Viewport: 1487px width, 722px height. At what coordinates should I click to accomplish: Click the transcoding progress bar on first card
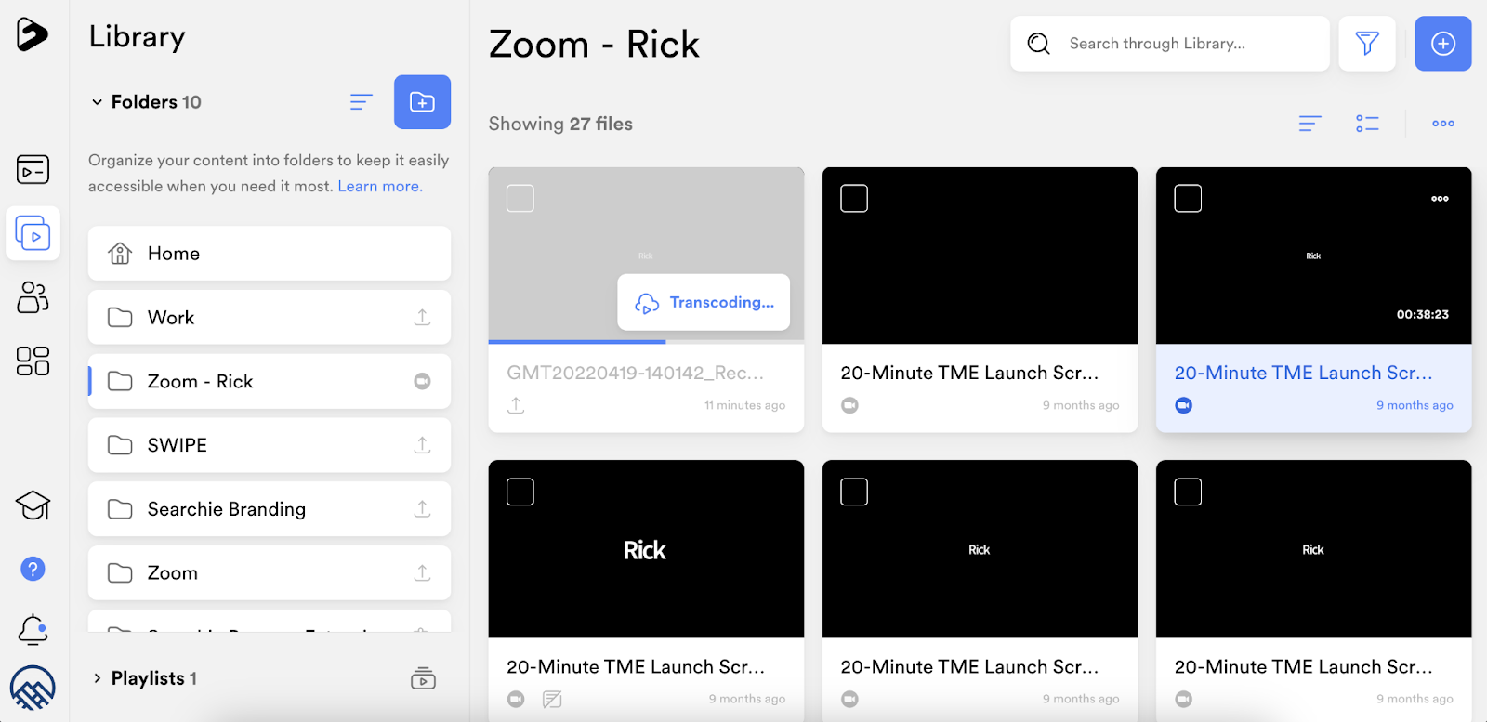[646, 342]
